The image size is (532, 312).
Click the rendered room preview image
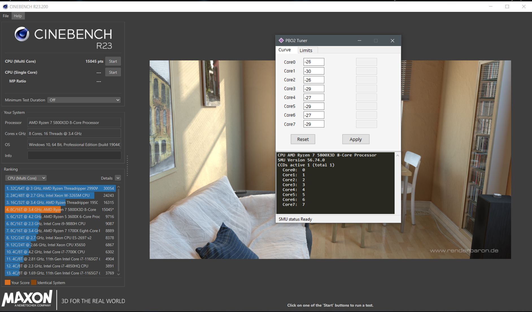(330, 160)
